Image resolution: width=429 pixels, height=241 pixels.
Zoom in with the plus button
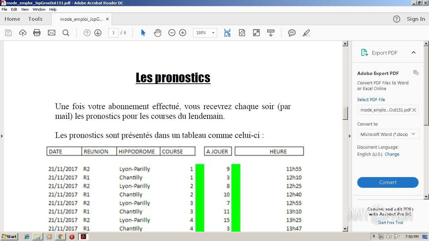click(183, 33)
